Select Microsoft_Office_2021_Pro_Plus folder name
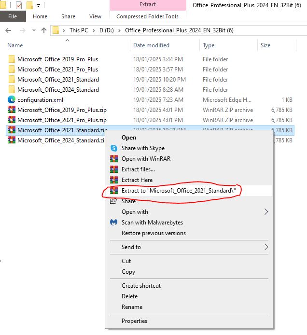Viewport: 307px width, 335px height. [57, 69]
